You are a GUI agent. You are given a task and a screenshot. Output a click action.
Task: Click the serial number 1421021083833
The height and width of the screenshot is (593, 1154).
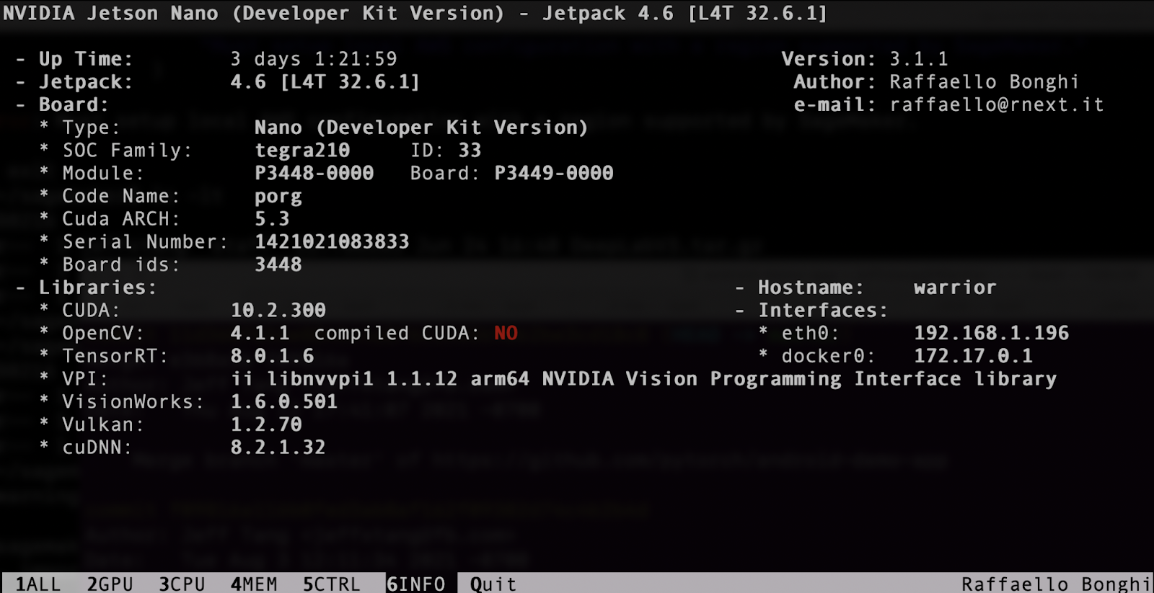(x=332, y=241)
